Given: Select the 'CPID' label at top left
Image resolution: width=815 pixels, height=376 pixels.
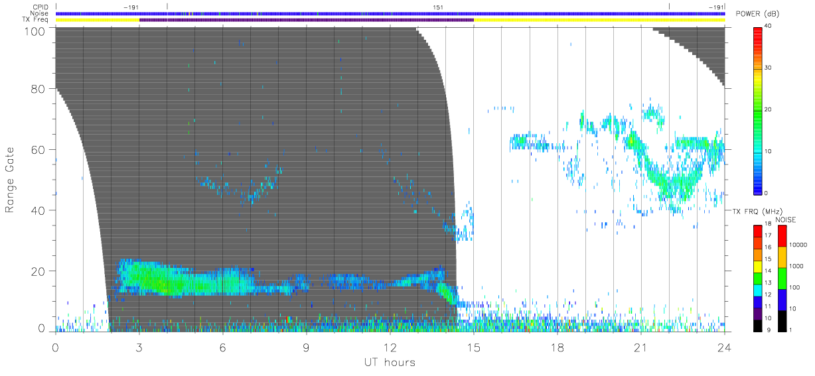Looking at the screenshot, I should click(41, 7).
